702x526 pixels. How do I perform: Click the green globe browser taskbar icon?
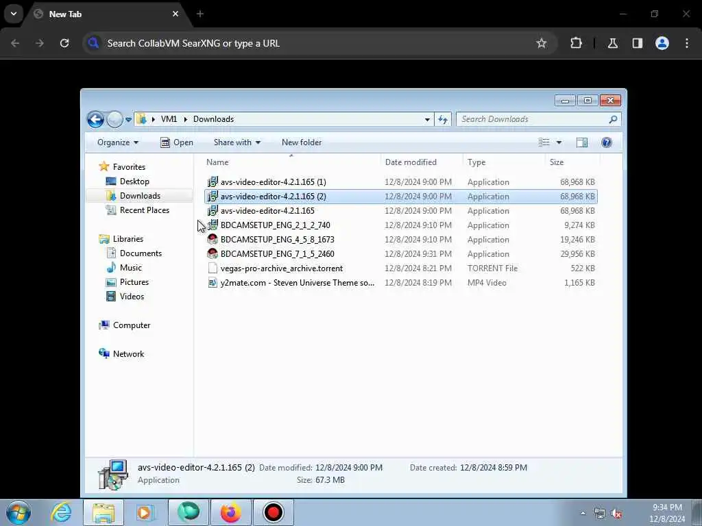[189, 512]
